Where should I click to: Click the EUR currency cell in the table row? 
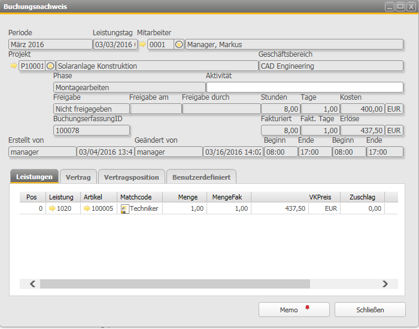pyautogui.click(x=324, y=208)
